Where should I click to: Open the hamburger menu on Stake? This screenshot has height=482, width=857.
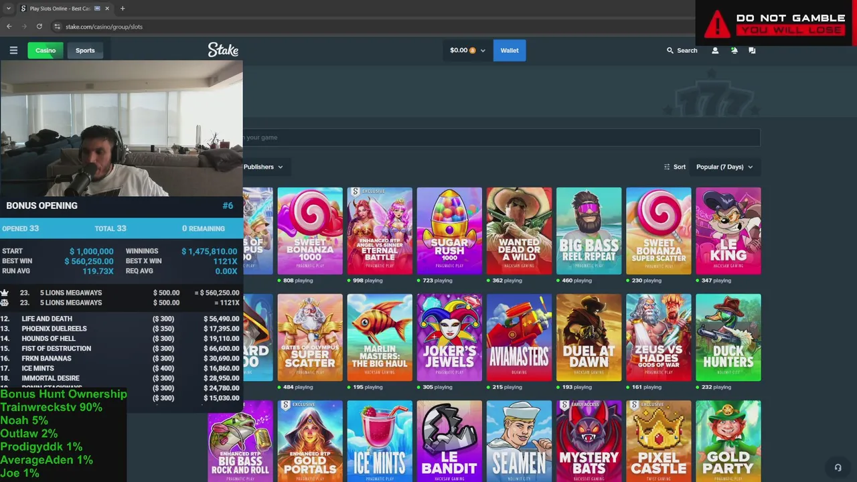[13, 50]
